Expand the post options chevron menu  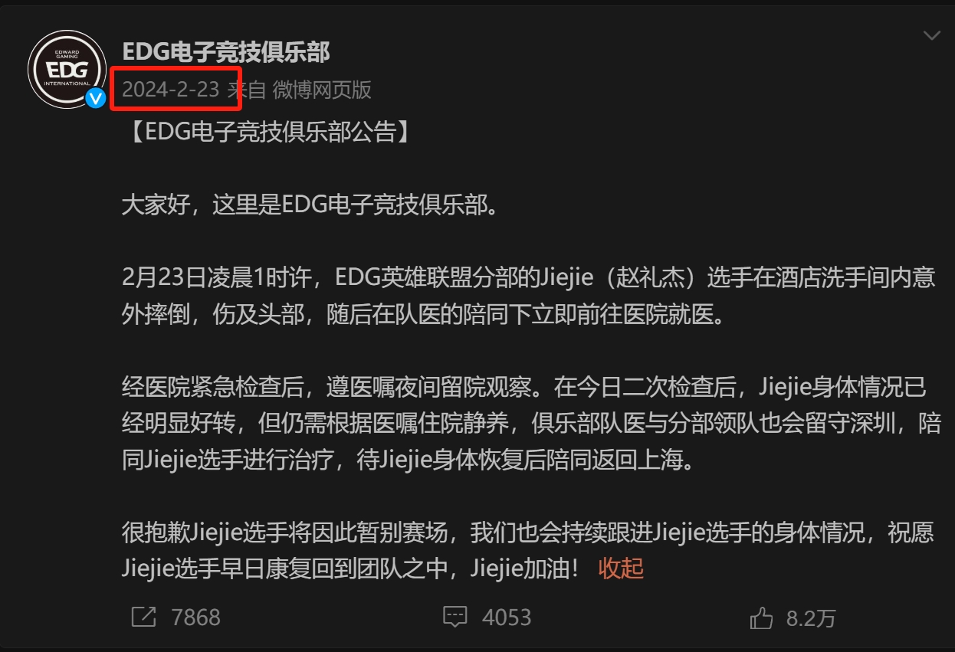(x=931, y=36)
